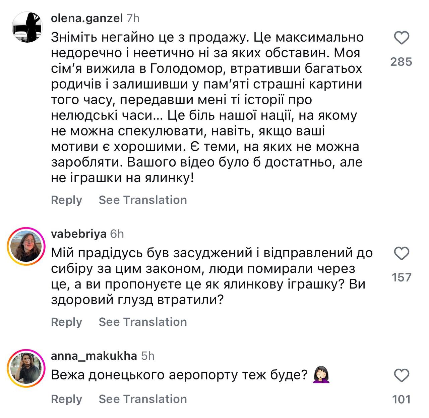Image resolution: width=429 pixels, height=418 pixels.
Task: Like vabebriya's comment with heart icon
Action: coord(401,253)
